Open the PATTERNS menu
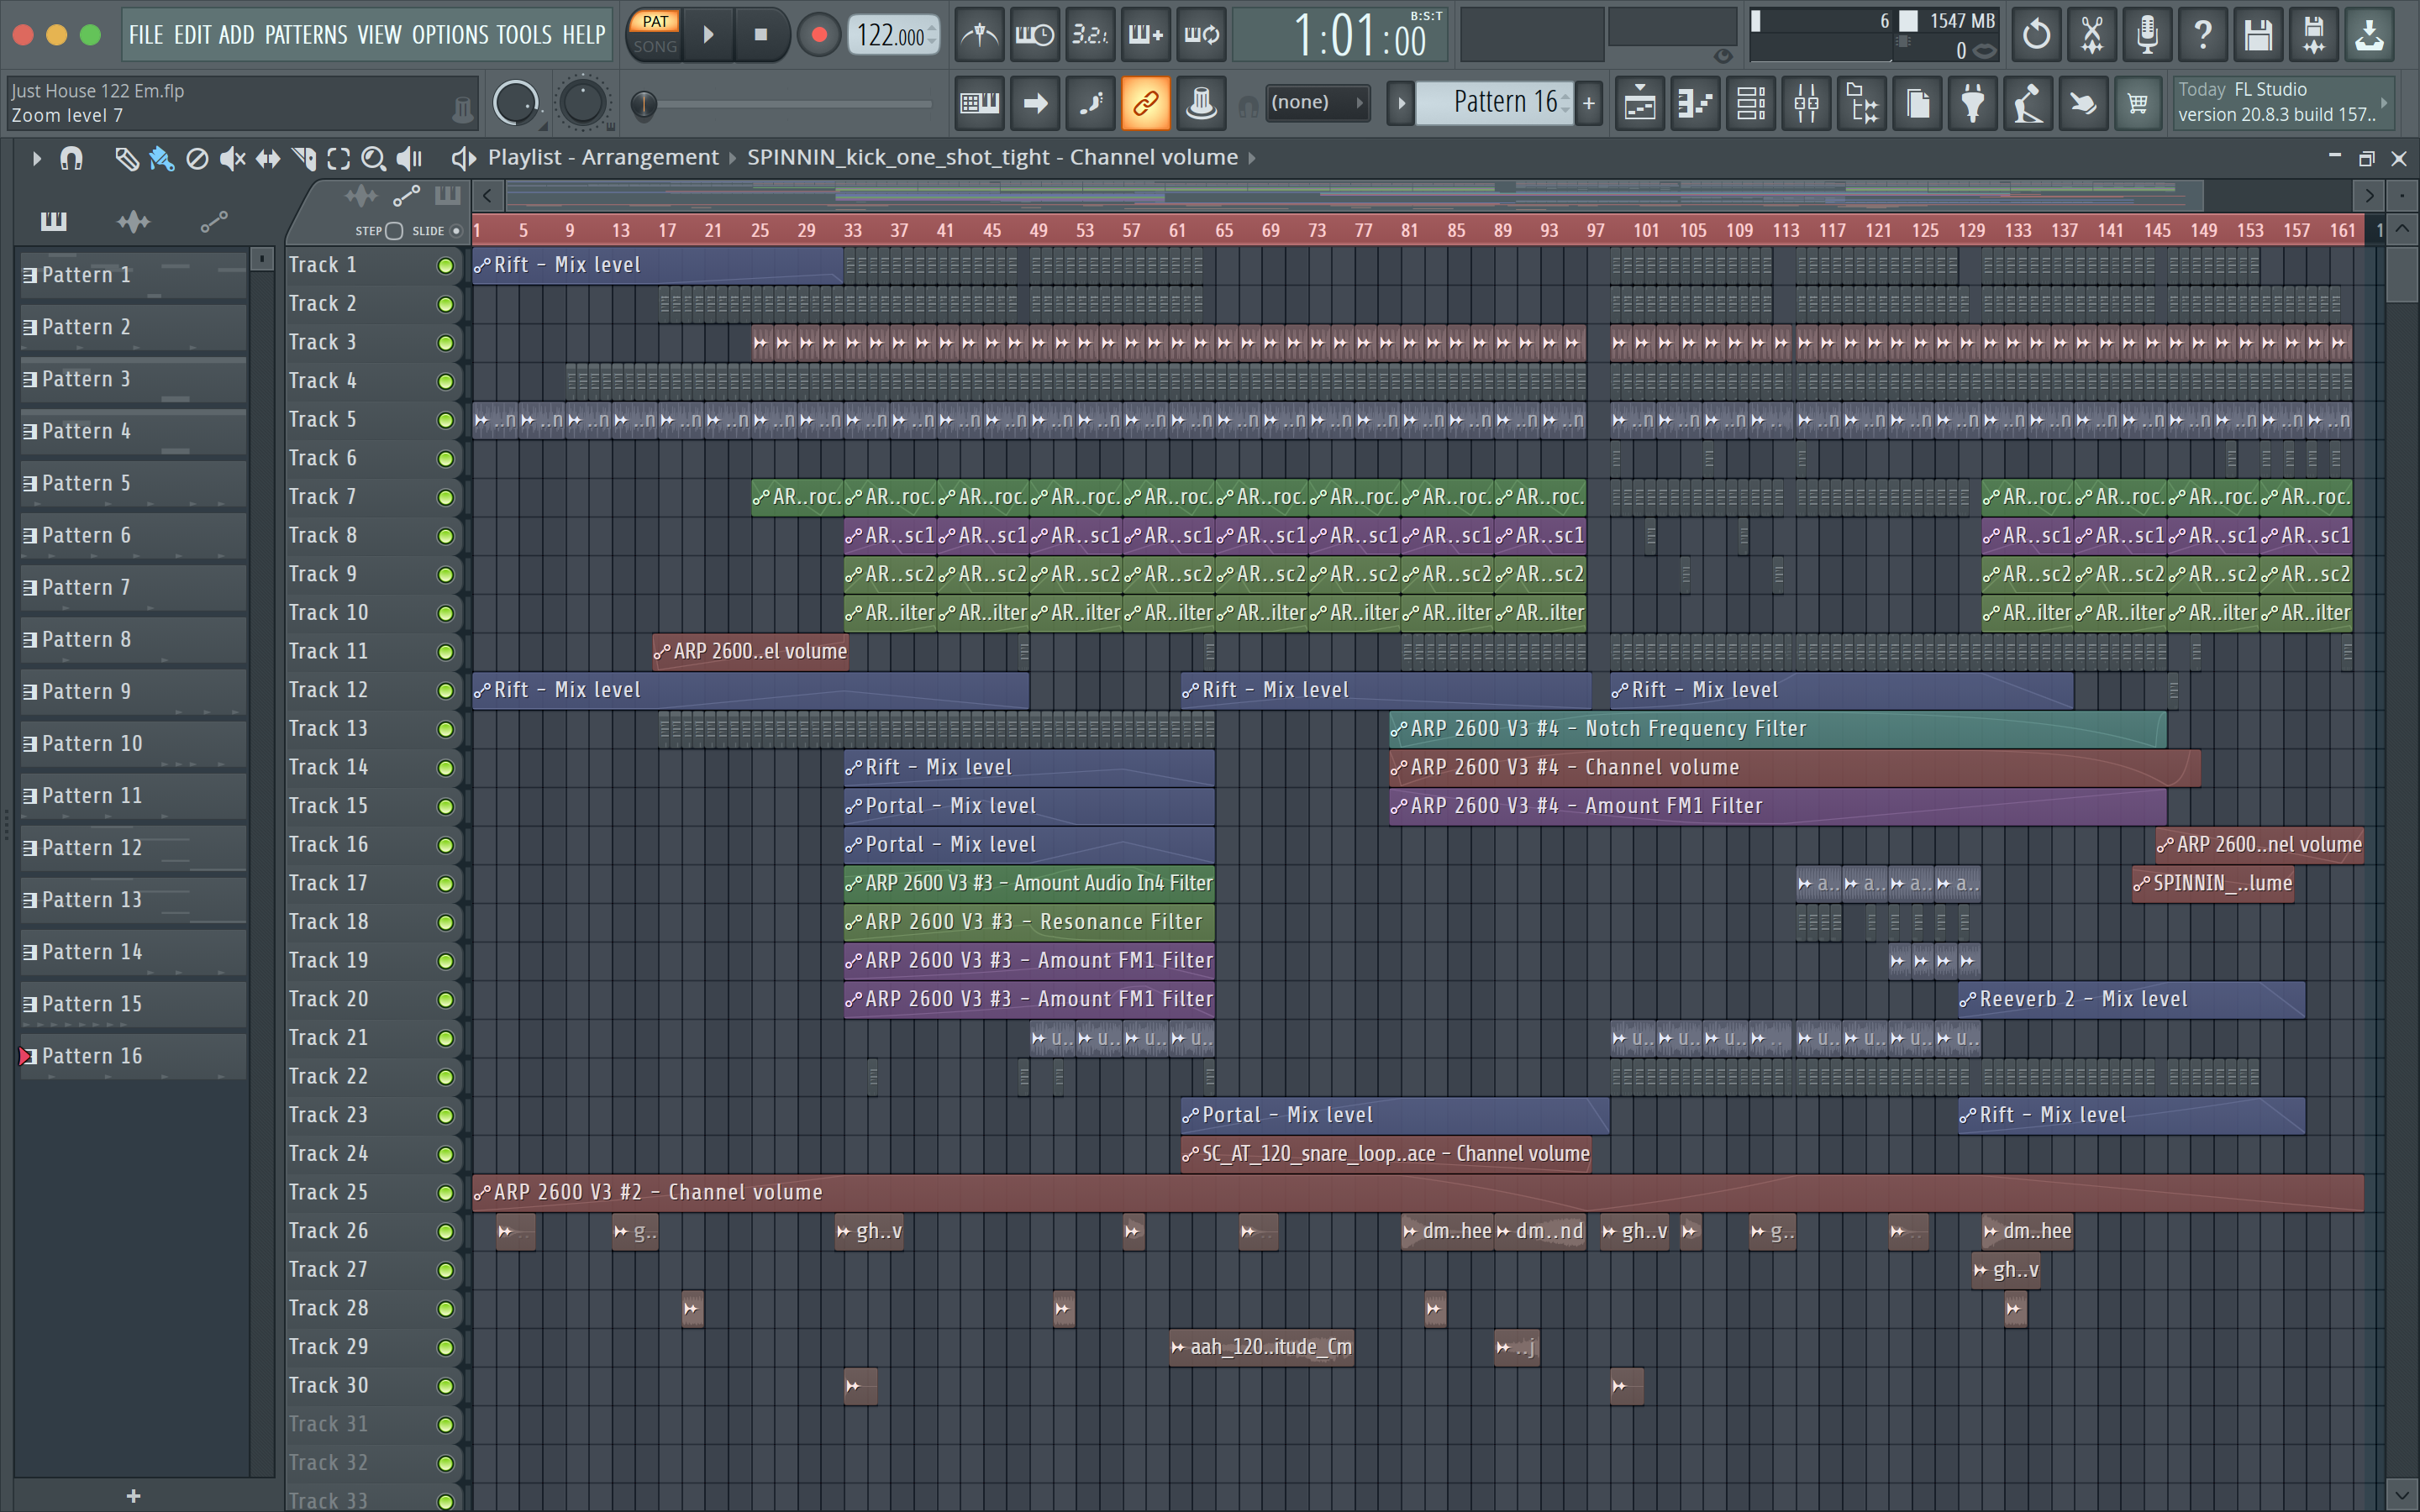The height and width of the screenshot is (1512, 2420). click(x=306, y=35)
